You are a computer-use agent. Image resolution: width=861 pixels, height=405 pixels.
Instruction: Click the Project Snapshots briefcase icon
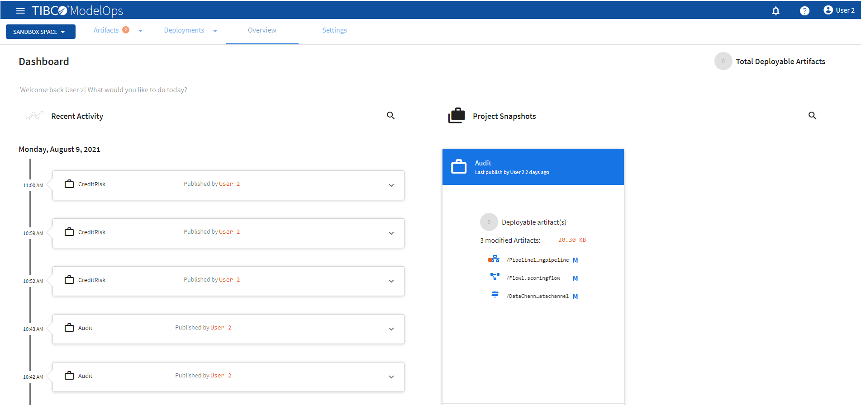click(457, 116)
